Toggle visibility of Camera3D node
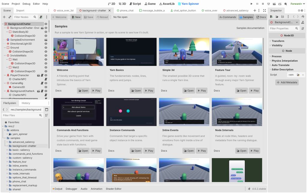Image resolution: width=307 pixels, height=193 pixels. tap(46, 87)
